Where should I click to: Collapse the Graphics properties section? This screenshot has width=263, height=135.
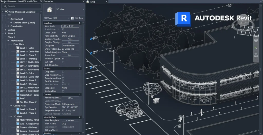point(79,23)
